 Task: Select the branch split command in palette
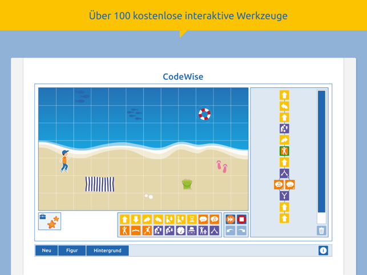click(x=215, y=230)
